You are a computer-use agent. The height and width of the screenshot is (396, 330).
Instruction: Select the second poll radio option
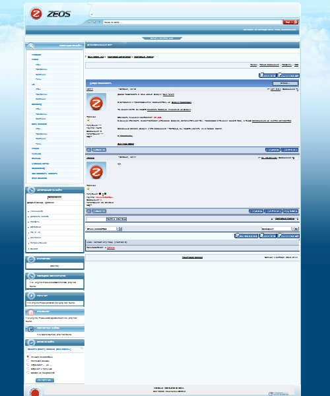pyautogui.click(x=28, y=360)
